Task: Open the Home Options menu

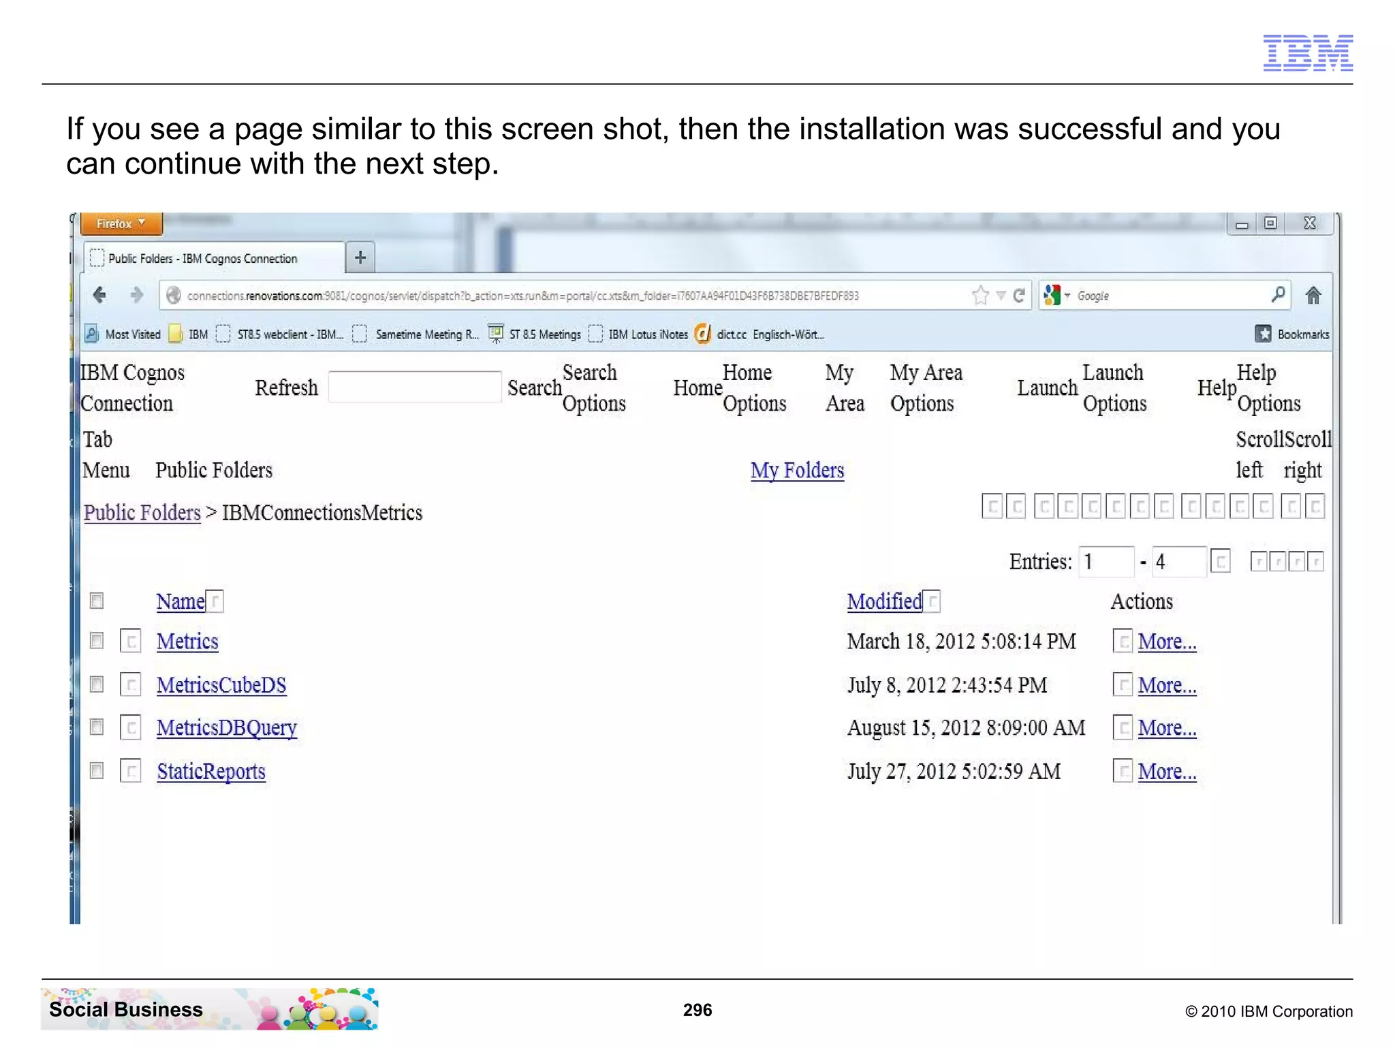Action: pos(755,387)
